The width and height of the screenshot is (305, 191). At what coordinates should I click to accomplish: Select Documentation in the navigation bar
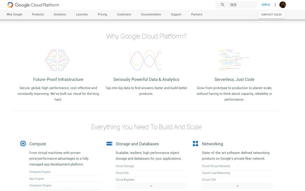click(151, 14)
